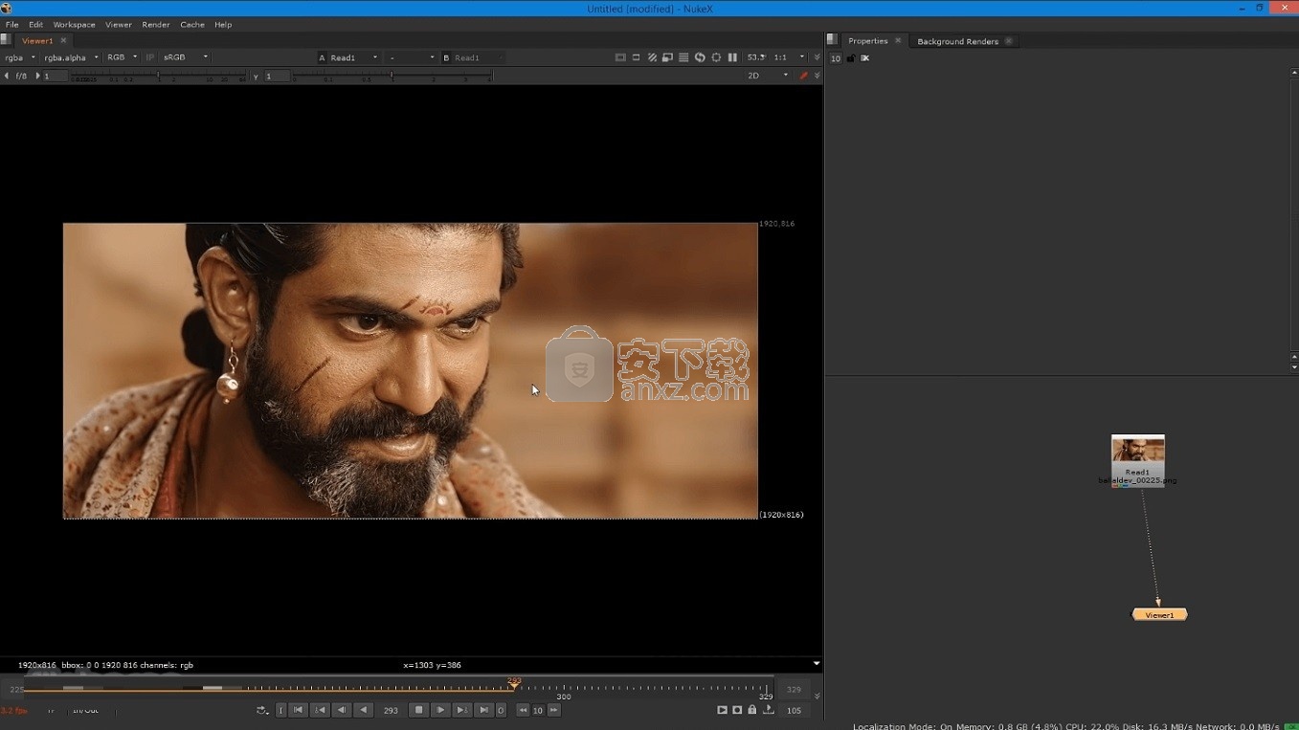Open the Workspace menu
The width and height of the screenshot is (1299, 730).
pyautogui.click(x=74, y=25)
